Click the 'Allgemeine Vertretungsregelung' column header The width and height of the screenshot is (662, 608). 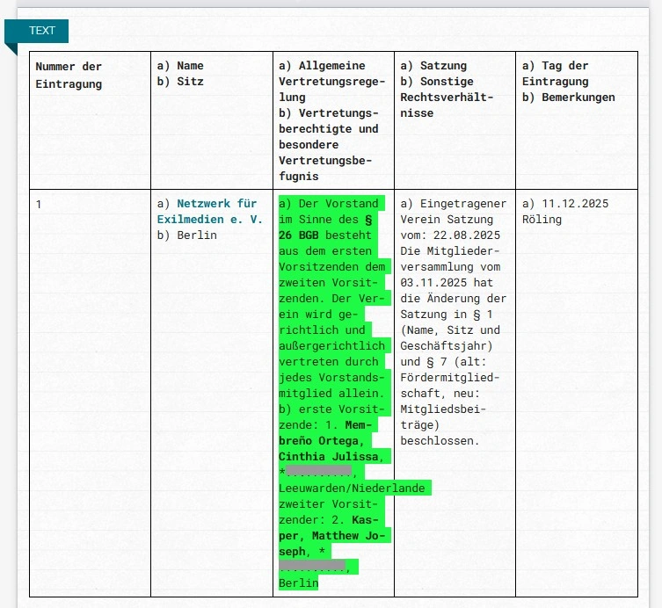[333, 120]
